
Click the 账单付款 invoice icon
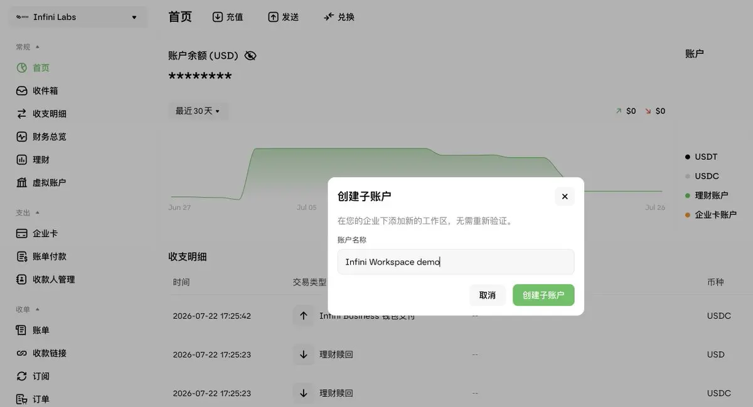tap(22, 256)
